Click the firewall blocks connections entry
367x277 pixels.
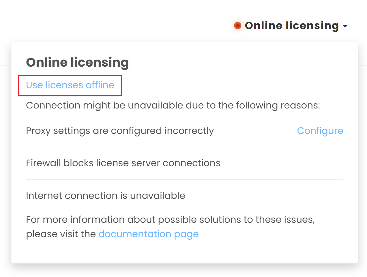pos(123,163)
